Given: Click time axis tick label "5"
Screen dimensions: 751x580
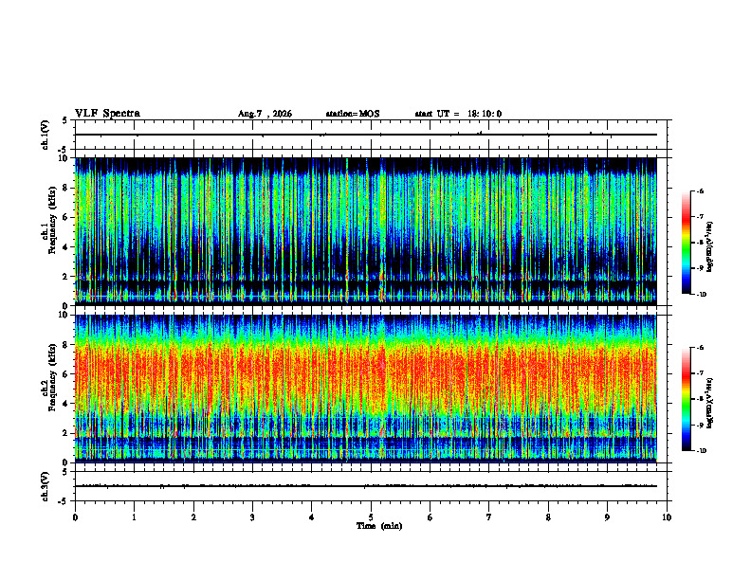Looking at the screenshot, I should coord(371,517).
